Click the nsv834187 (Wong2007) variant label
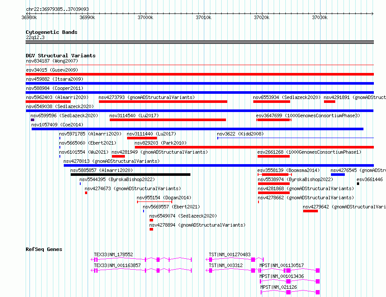 click(52, 61)
